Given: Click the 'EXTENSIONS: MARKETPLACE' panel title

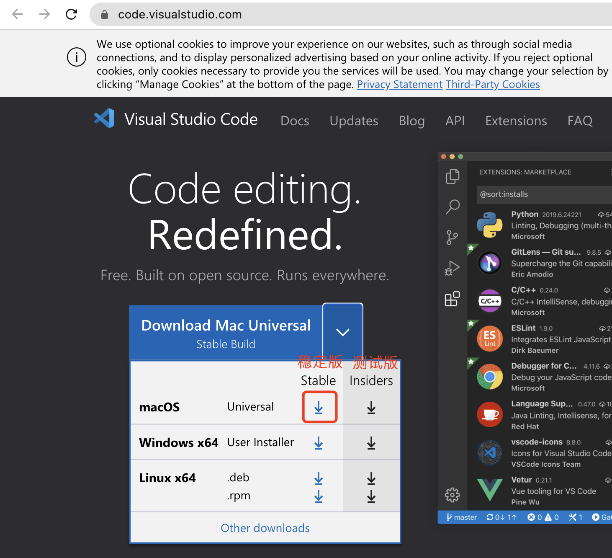Looking at the screenshot, I should coord(525,172).
